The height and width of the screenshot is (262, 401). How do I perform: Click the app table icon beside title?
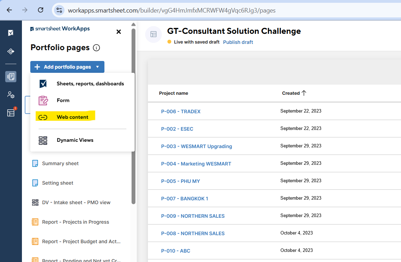pos(154,34)
